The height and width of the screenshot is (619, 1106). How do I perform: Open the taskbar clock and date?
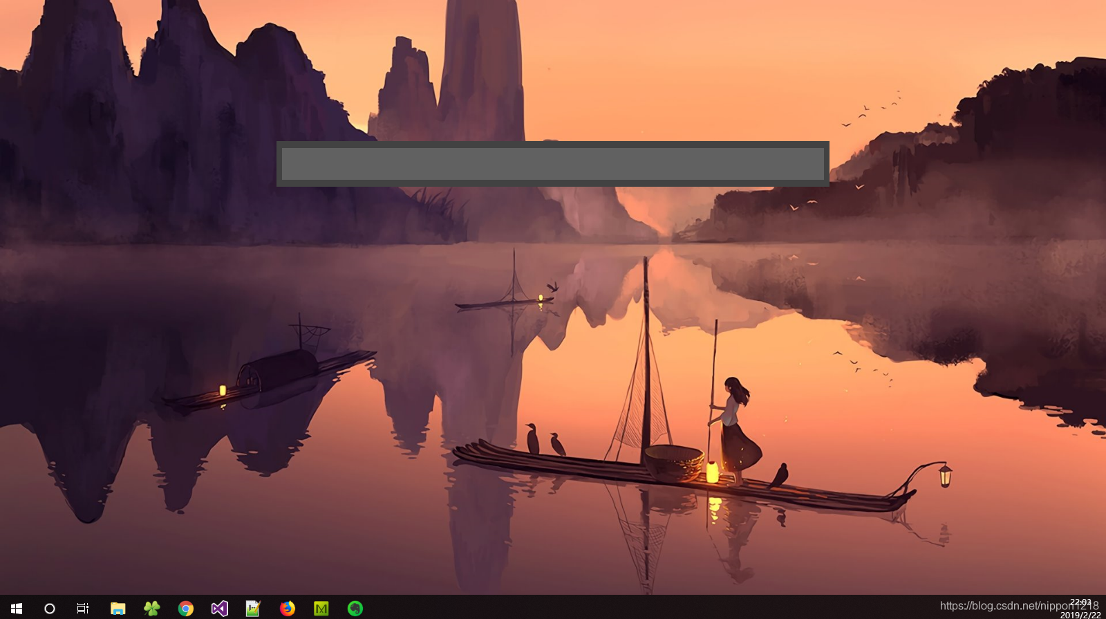(x=1080, y=609)
